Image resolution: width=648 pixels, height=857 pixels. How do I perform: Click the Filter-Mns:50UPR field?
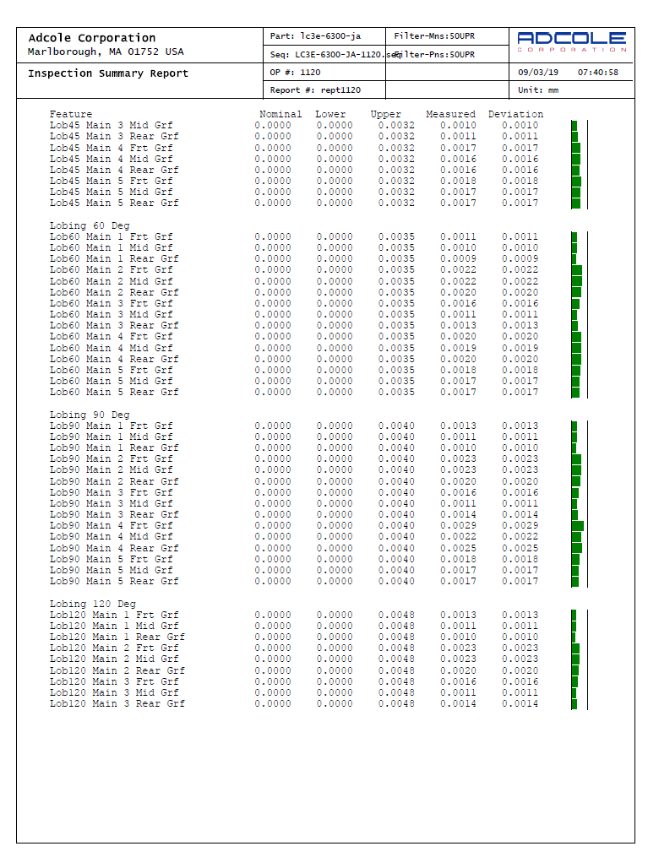click(x=428, y=36)
